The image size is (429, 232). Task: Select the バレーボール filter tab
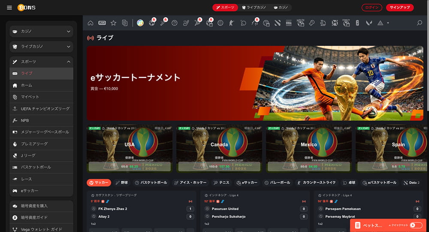[277, 183]
